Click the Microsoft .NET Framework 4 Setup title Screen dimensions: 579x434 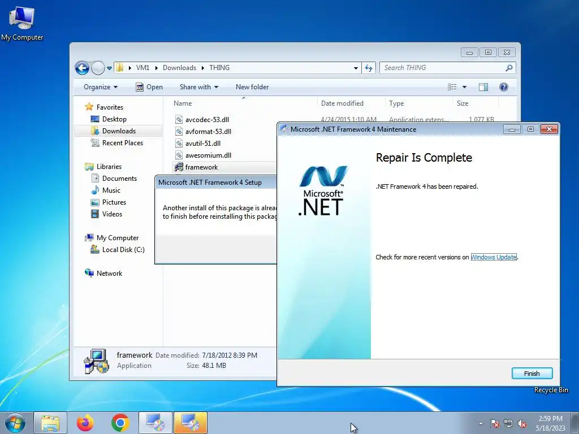[x=210, y=183]
